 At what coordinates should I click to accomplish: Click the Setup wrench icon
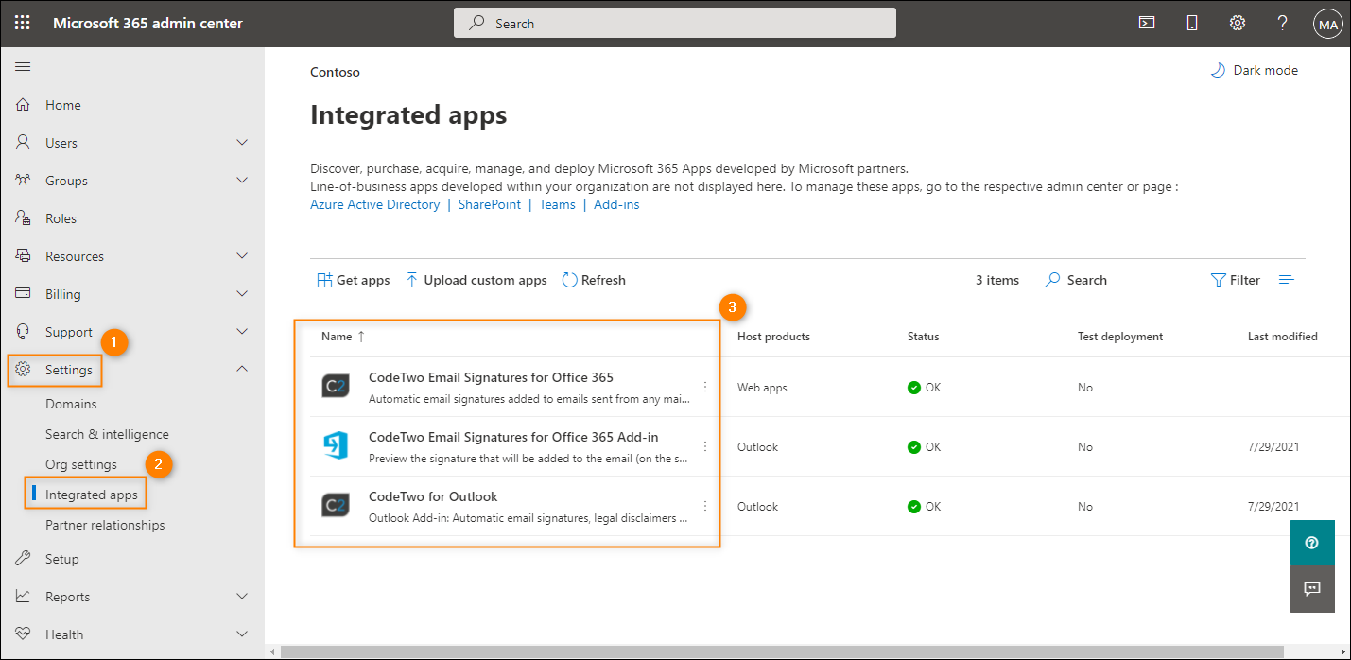tap(24, 559)
